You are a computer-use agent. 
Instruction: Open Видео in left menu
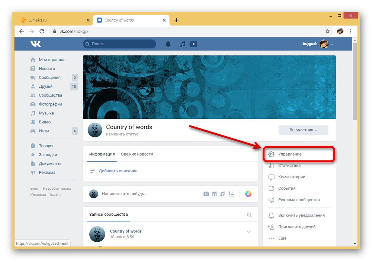click(45, 122)
